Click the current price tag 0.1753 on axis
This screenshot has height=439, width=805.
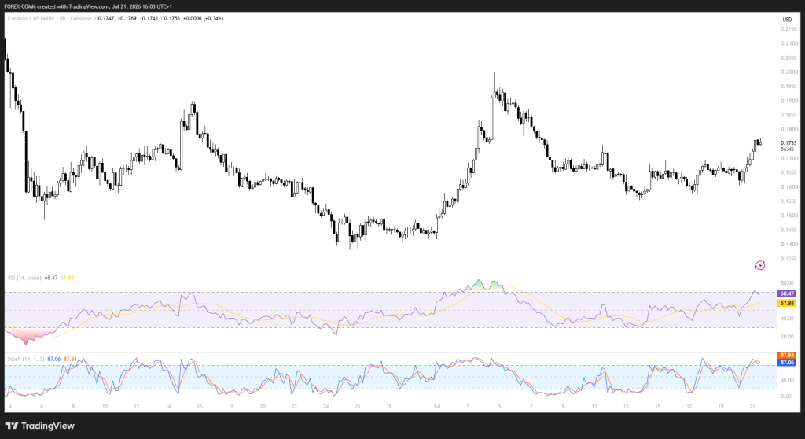[788, 143]
